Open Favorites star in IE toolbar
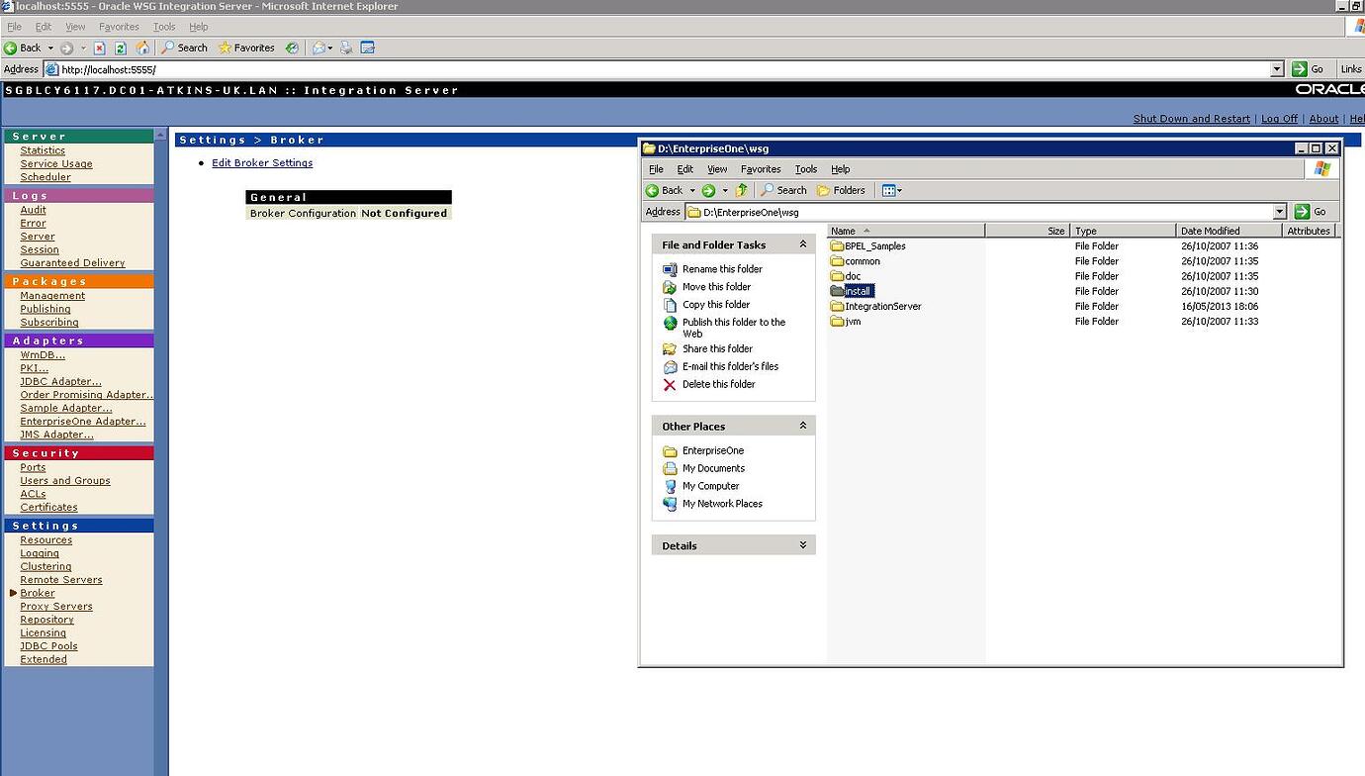The height and width of the screenshot is (776, 1365). point(246,48)
